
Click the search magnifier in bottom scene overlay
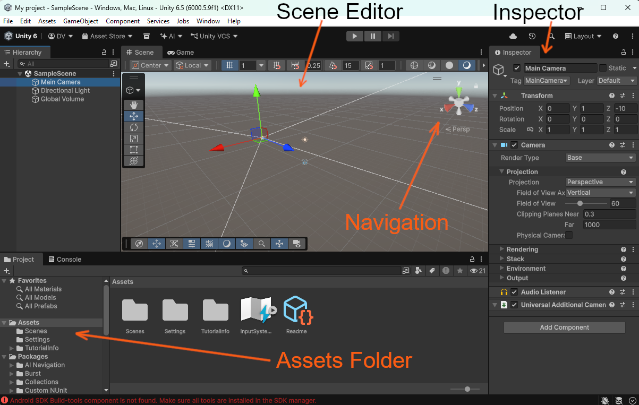(262, 244)
